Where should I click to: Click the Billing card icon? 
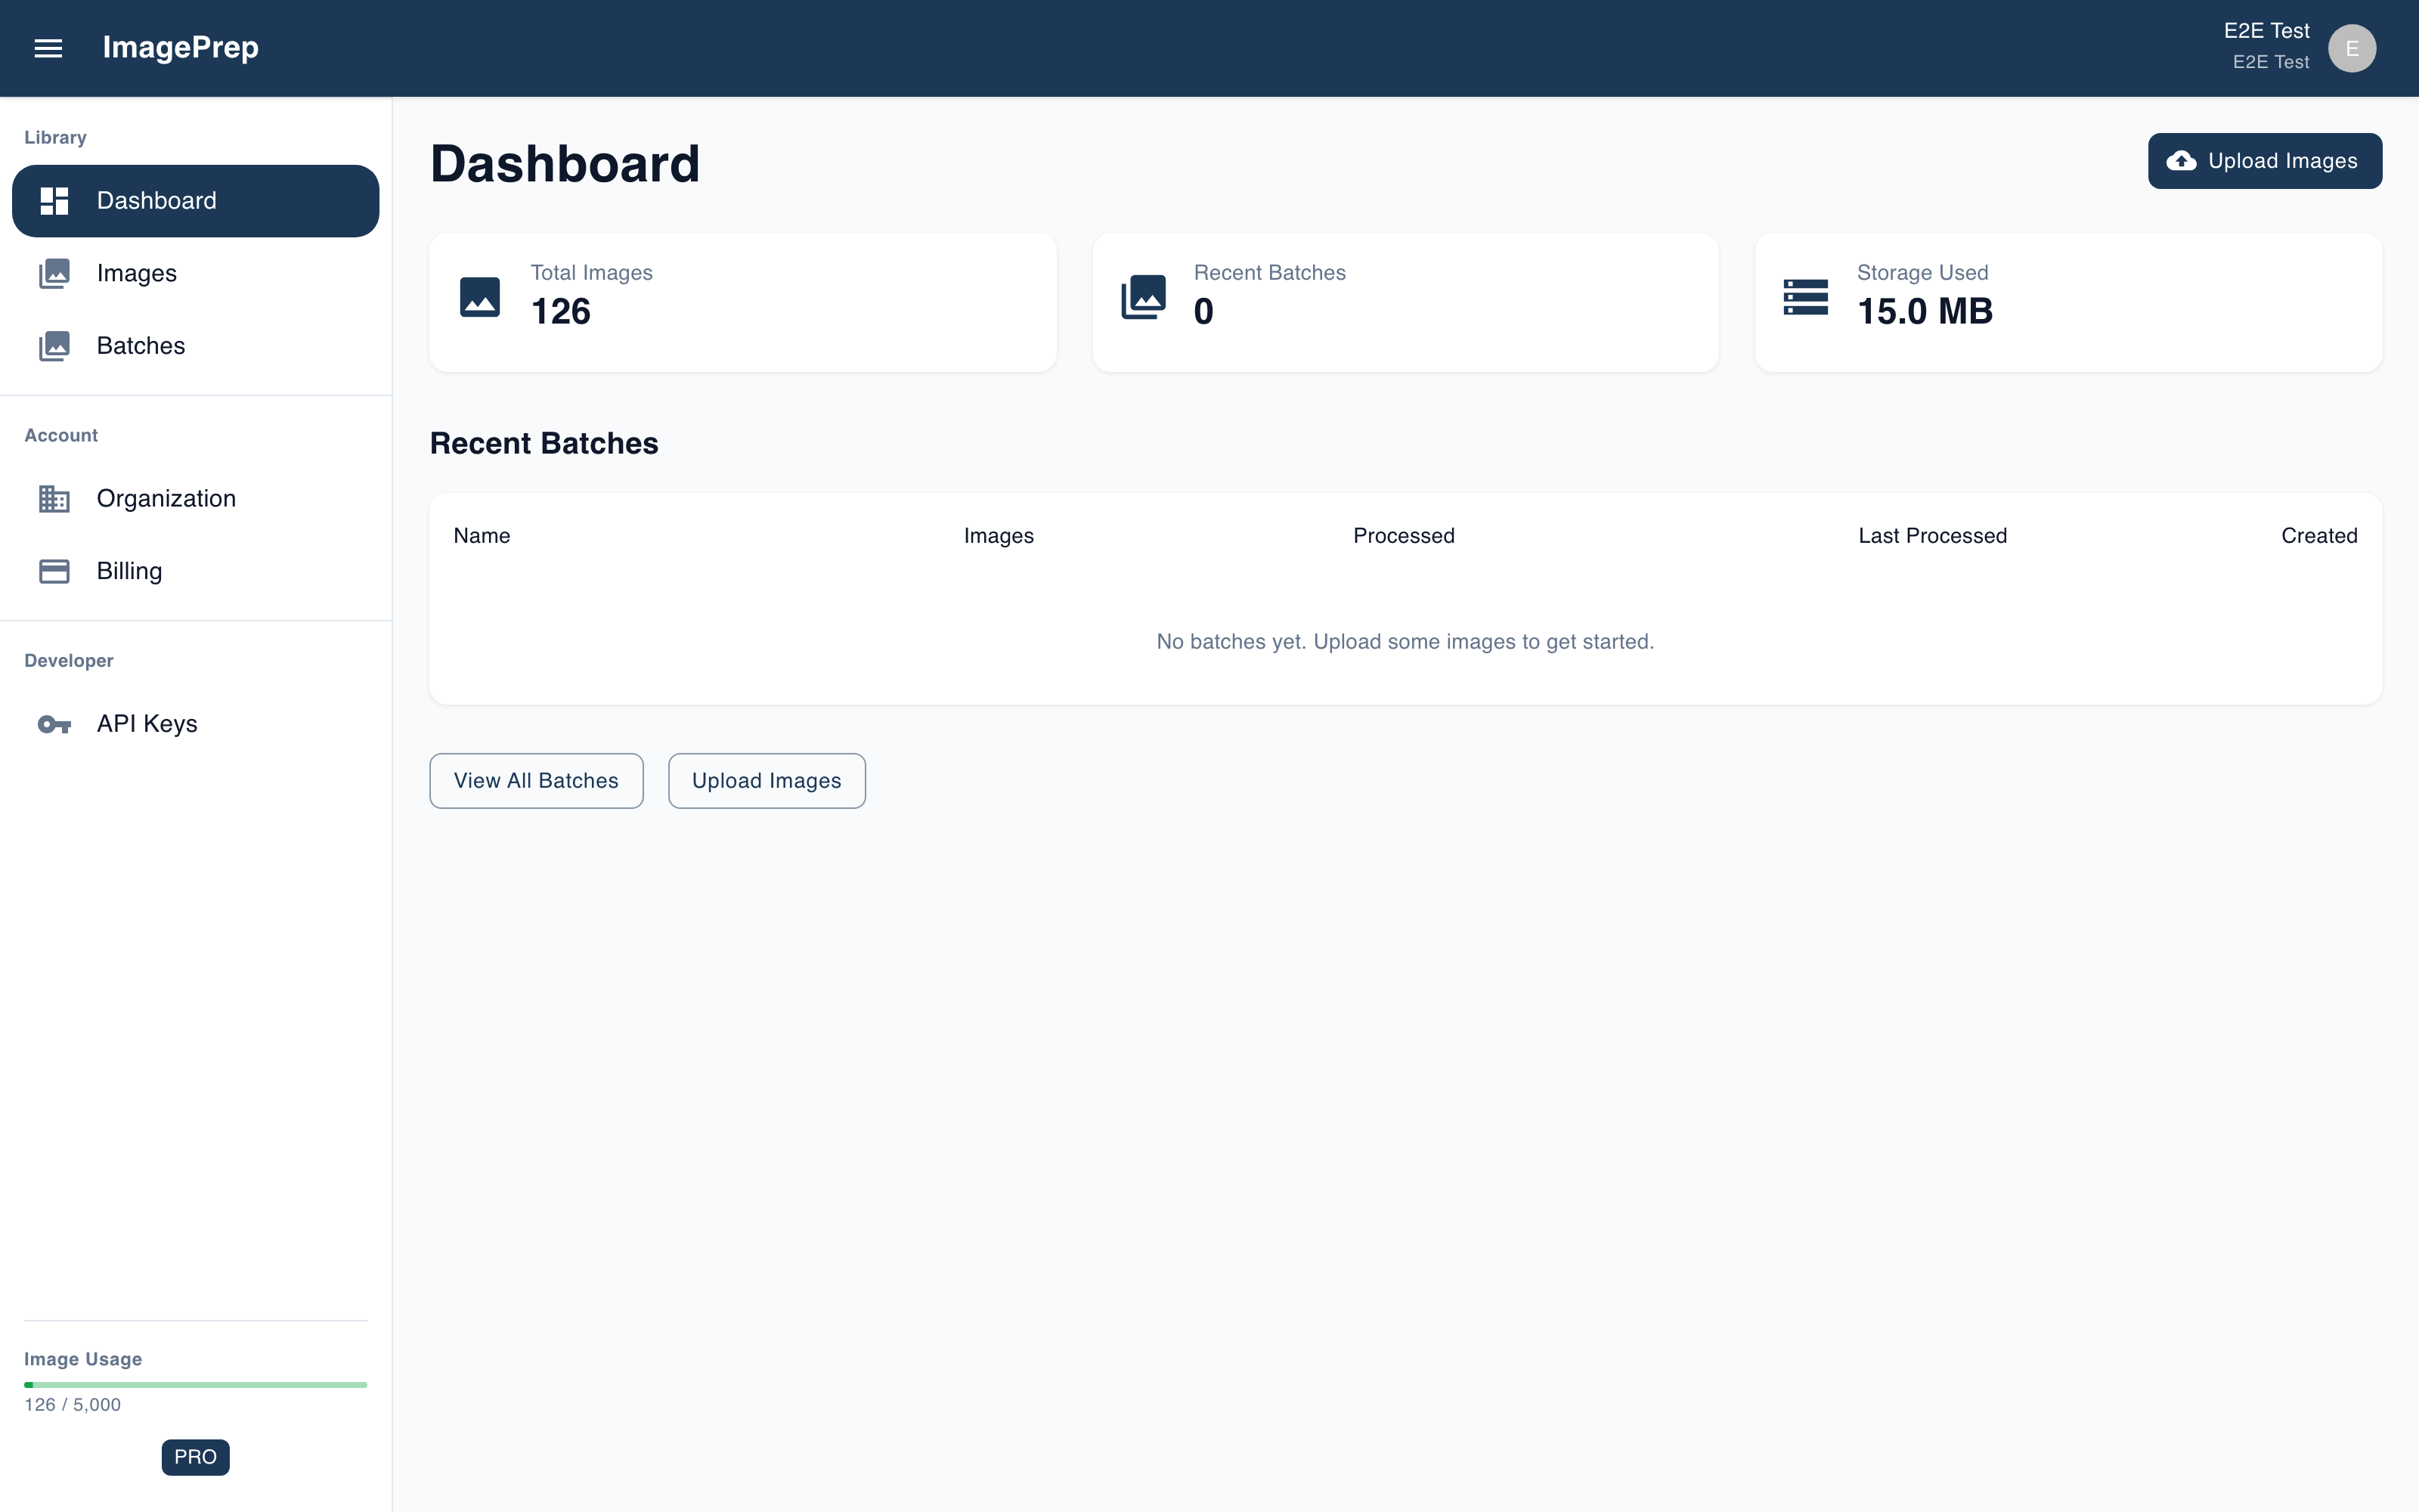point(54,571)
